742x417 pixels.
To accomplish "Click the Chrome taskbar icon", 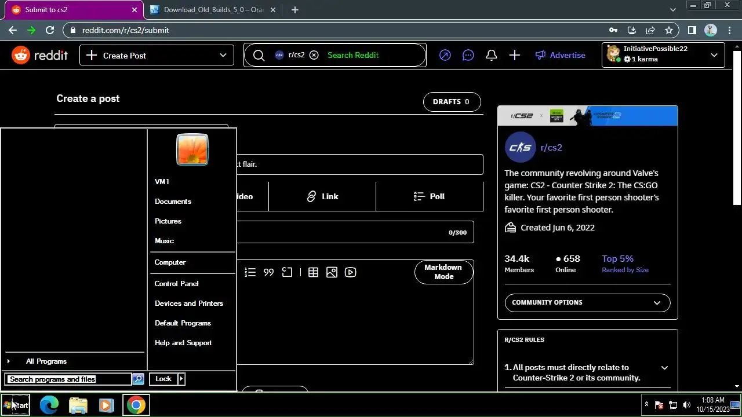I will [x=136, y=405].
